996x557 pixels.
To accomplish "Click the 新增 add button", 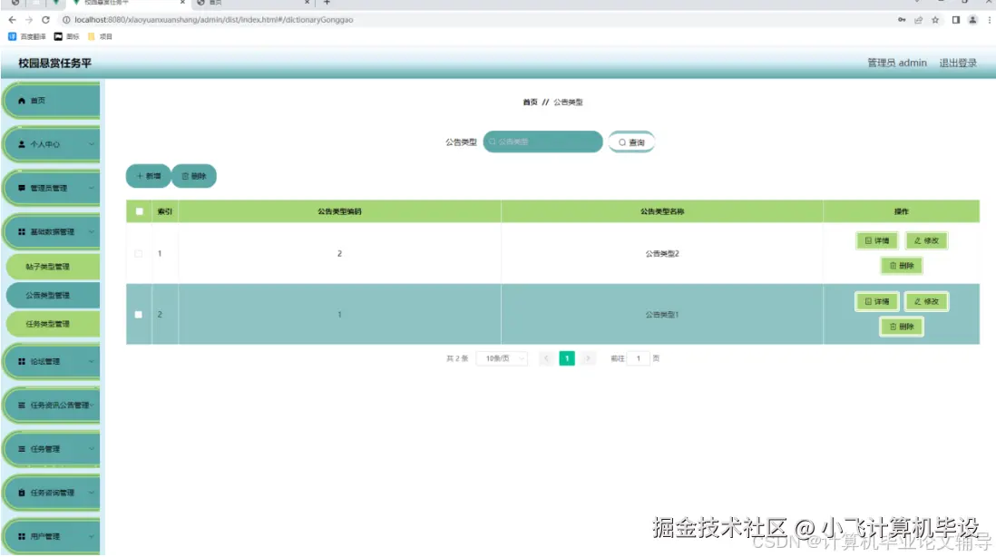I will [x=149, y=176].
